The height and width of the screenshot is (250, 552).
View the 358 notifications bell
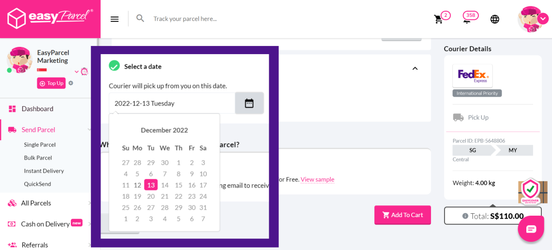coord(467,19)
